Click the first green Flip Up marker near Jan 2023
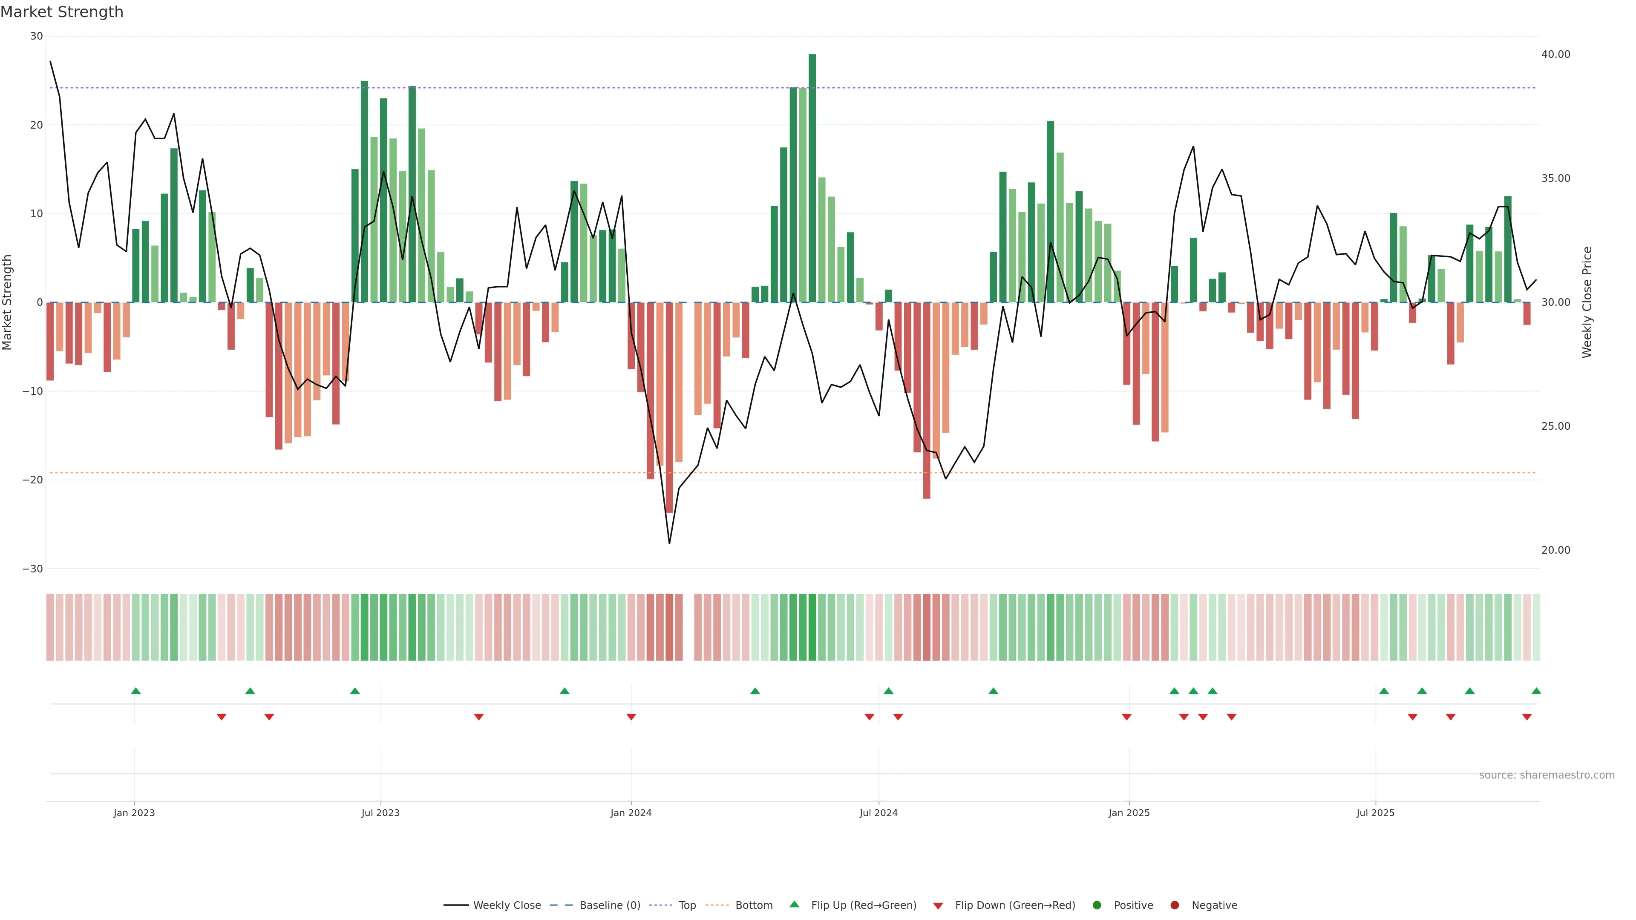The width and height of the screenshot is (1636, 920). click(x=135, y=691)
